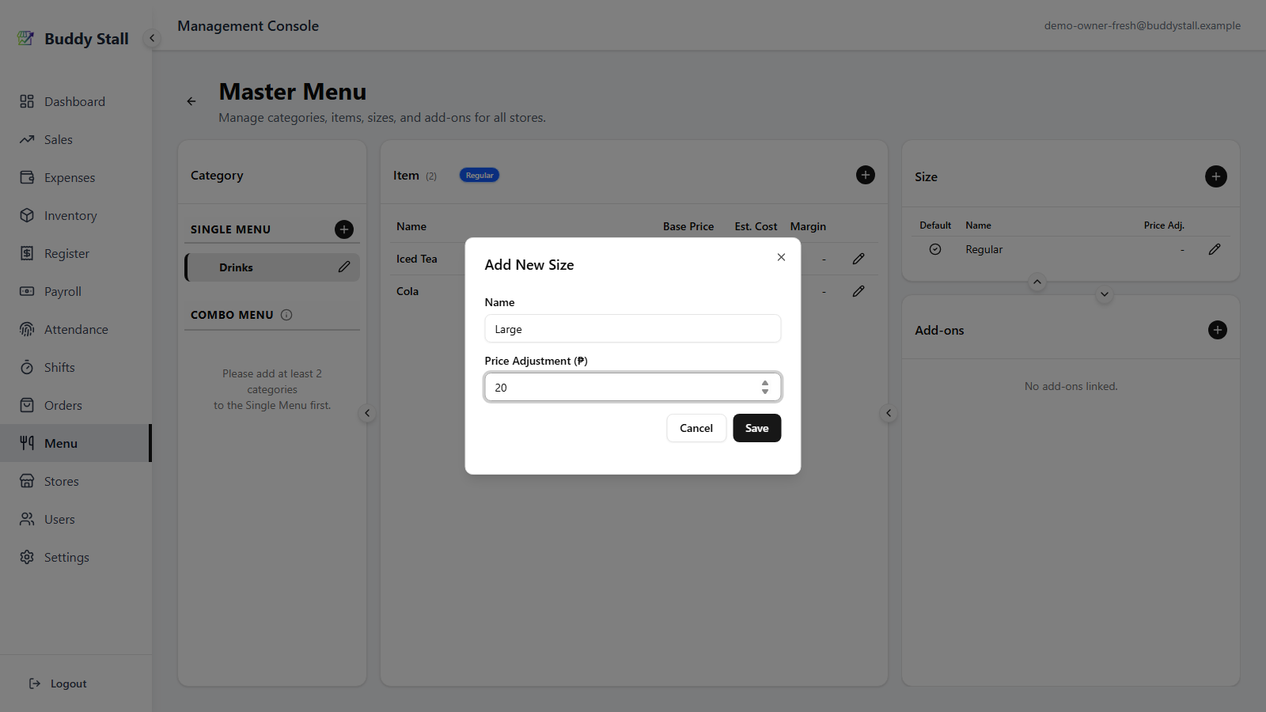Screen dimensions: 1266x712
Task: Click the Stores shop icon
Action: [27, 481]
